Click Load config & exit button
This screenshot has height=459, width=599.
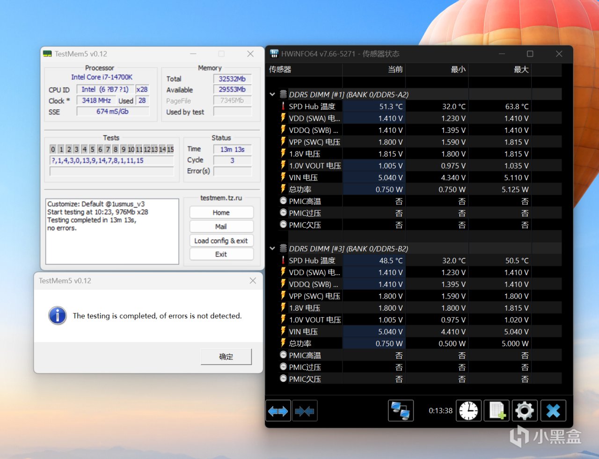click(x=221, y=240)
